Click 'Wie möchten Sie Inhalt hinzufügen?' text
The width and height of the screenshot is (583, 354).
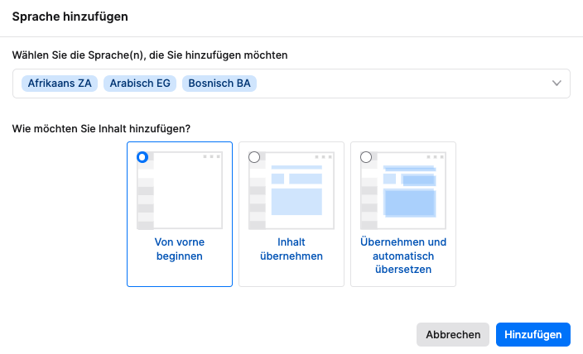tap(101, 129)
